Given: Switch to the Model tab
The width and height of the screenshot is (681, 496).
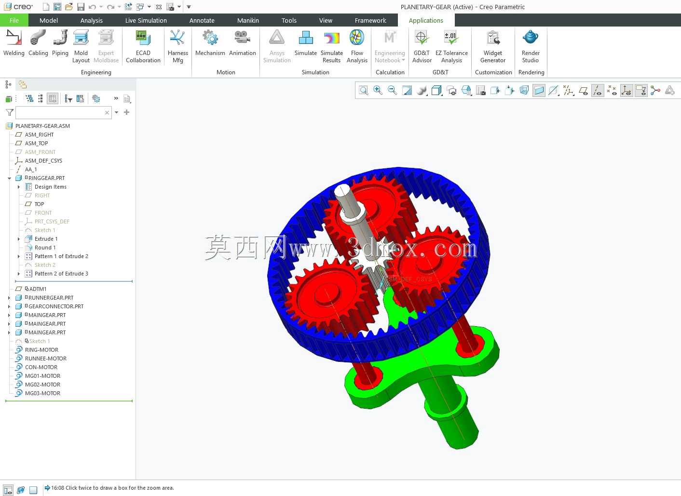Looking at the screenshot, I should 49,20.
